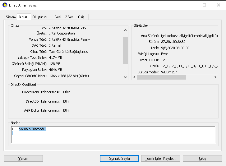Screen dimensions: 226x166
Task: Click Sürücüler scroll right arrow
Action: pos(215,77)
